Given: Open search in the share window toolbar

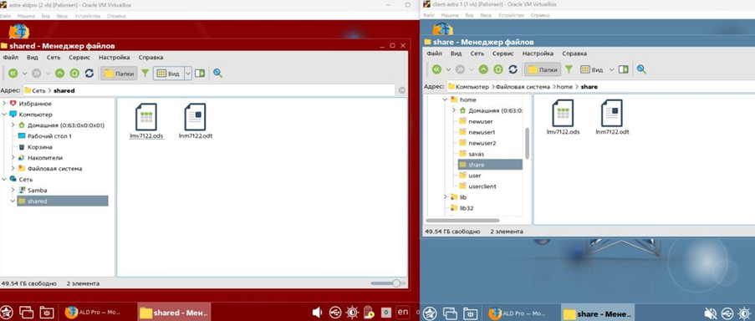Looking at the screenshot, I should point(641,69).
